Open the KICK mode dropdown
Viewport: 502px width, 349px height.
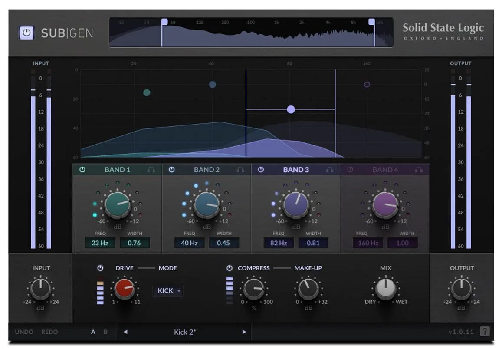[x=168, y=290]
